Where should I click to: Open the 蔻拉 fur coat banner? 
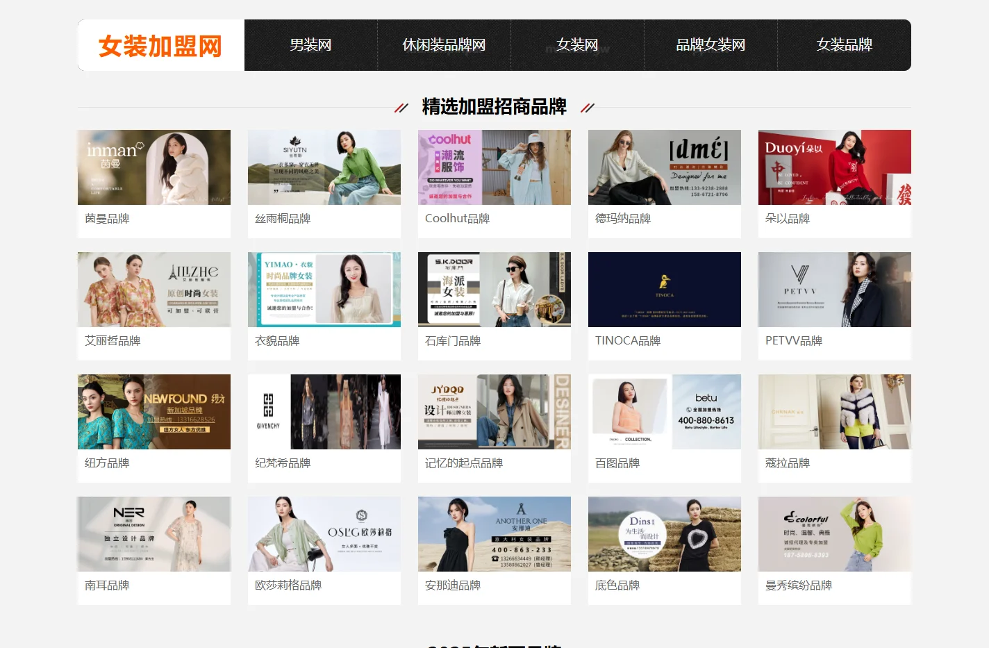pyautogui.click(x=835, y=412)
